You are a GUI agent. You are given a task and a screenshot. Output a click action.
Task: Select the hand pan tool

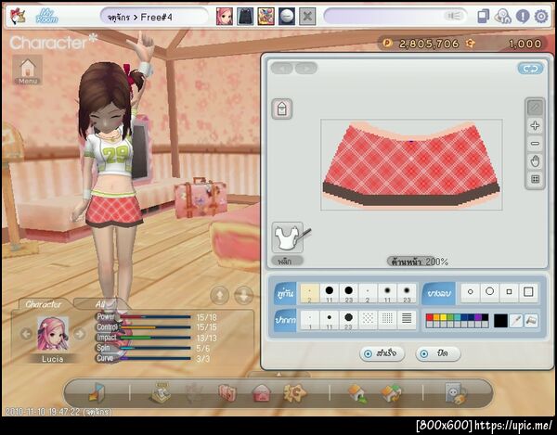(535, 161)
